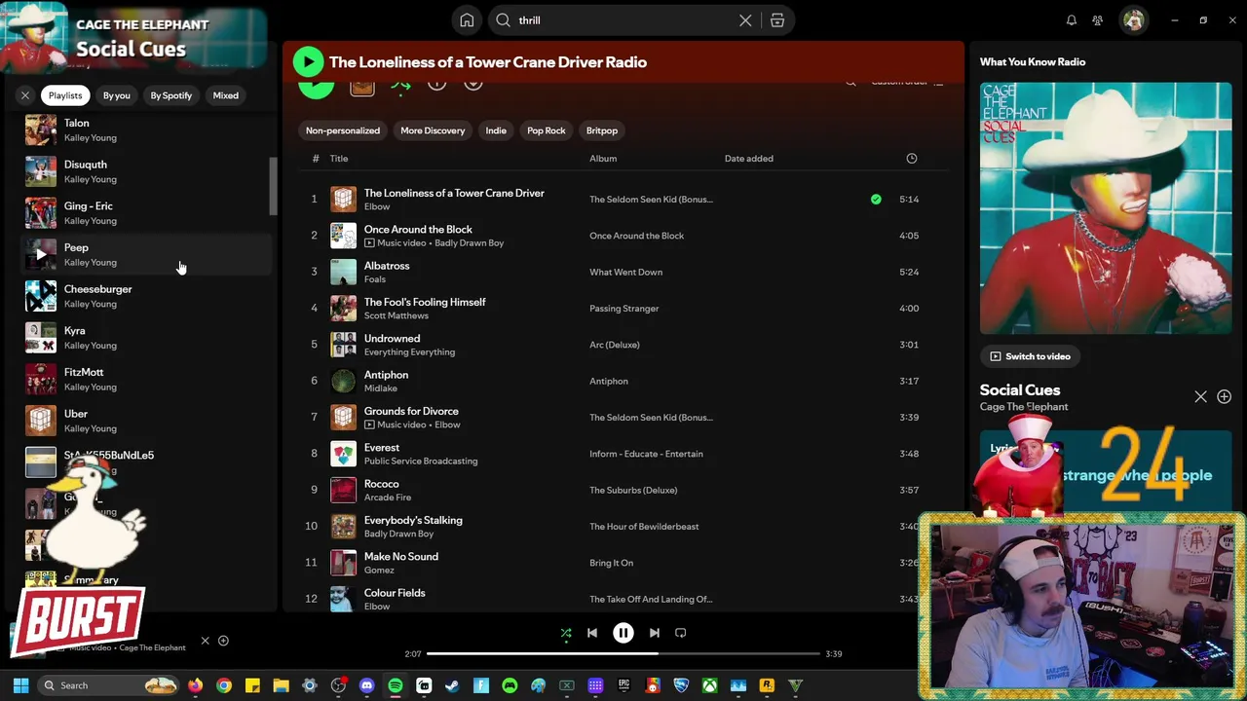This screenshot has height=701, width=1247.
Task: Select the track 'Grounds for Divorce'
Action: pyautogui.click(x=411, y=411)
